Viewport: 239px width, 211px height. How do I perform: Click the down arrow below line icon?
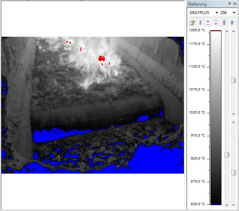(216, 23)
